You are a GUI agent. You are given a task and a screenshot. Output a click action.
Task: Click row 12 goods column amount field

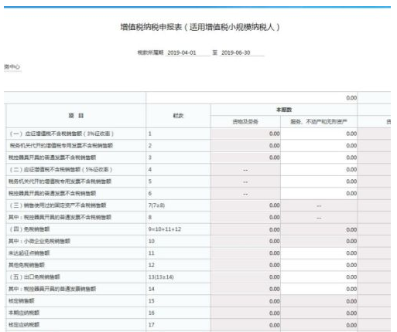[245, 265]
